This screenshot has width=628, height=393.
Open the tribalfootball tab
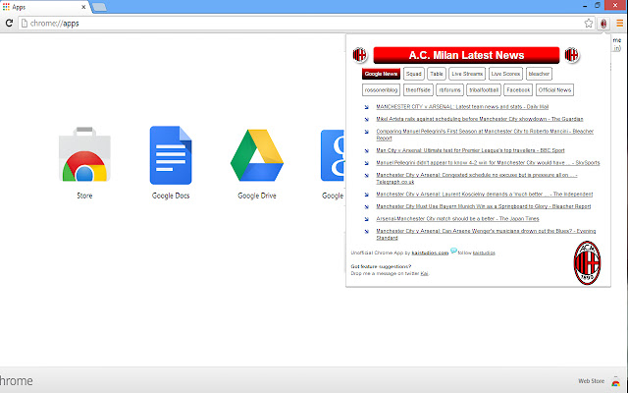click(484, 89)
